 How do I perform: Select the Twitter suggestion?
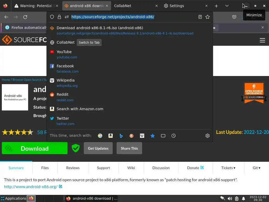130,121
